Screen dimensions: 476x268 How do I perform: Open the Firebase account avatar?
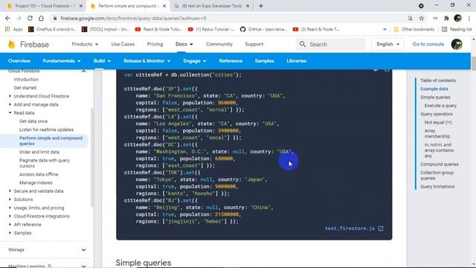[457, 45]
